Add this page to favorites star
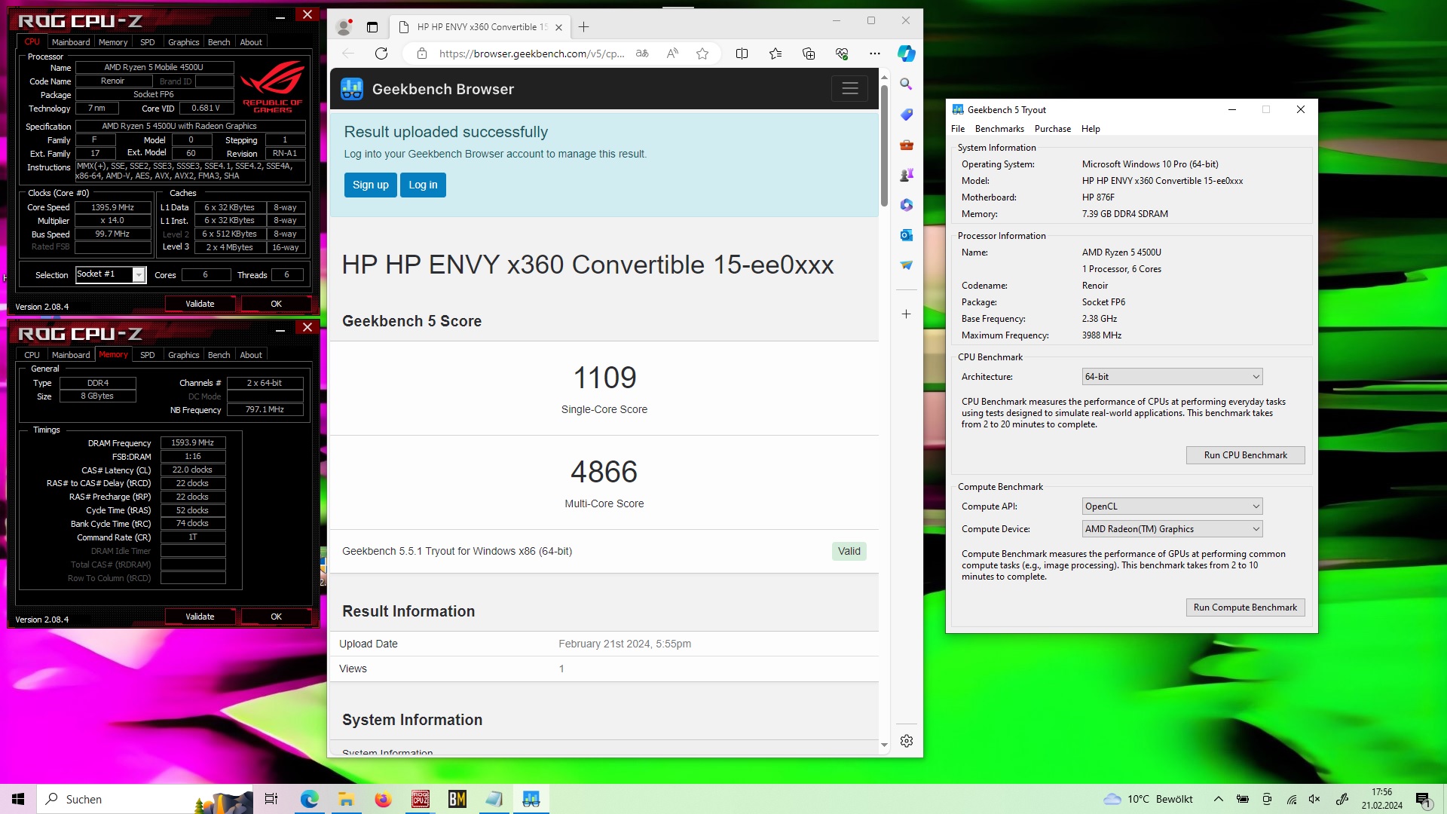 [702, 54]
